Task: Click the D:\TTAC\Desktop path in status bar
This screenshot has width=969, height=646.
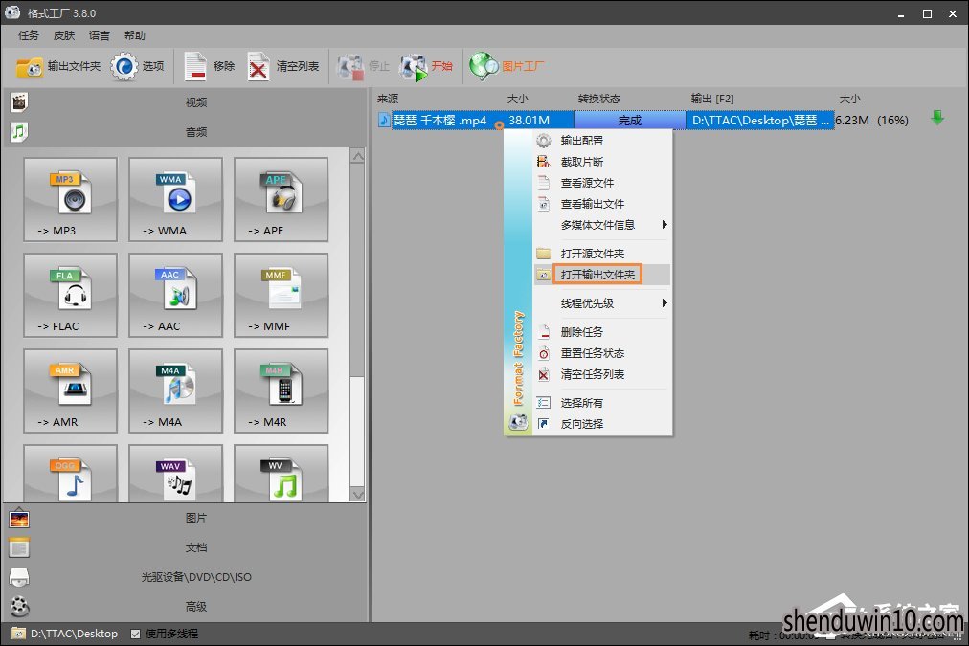Action: click(74, 634)
